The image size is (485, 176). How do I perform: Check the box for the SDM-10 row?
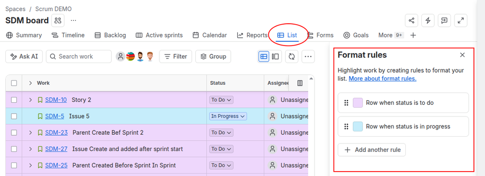tap(14, 100)
